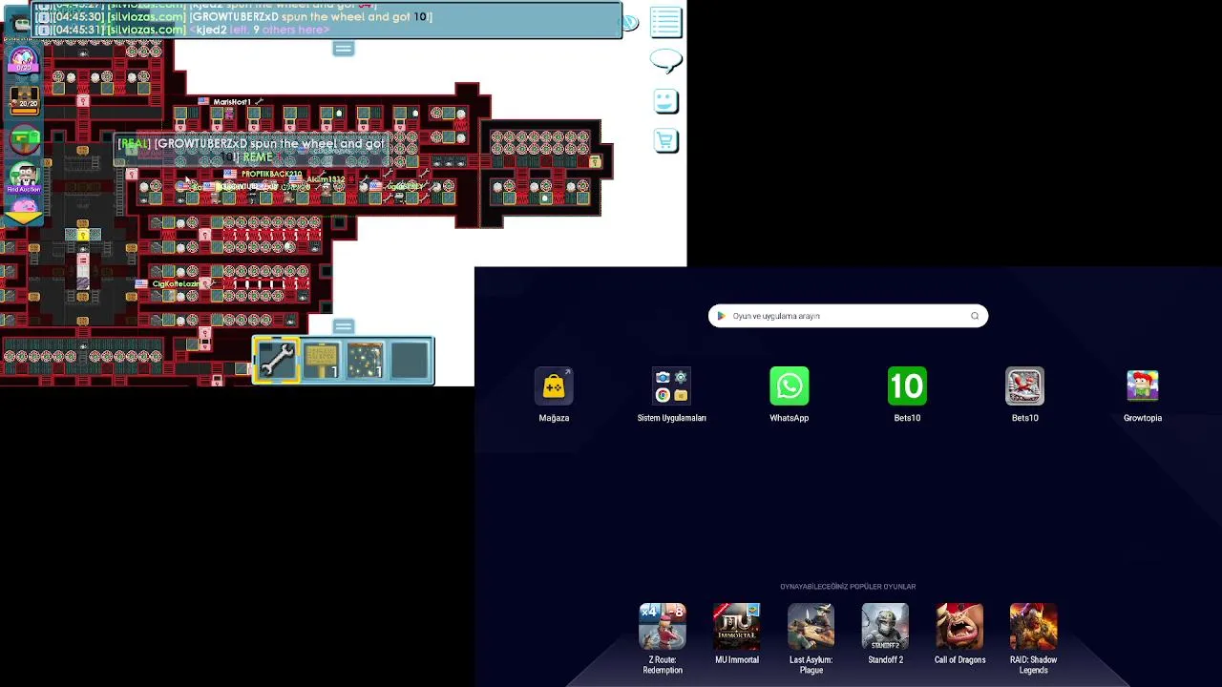Click the pink piggy bank icon
Screen dimensions: 1222x687
[x=25, y=206]
